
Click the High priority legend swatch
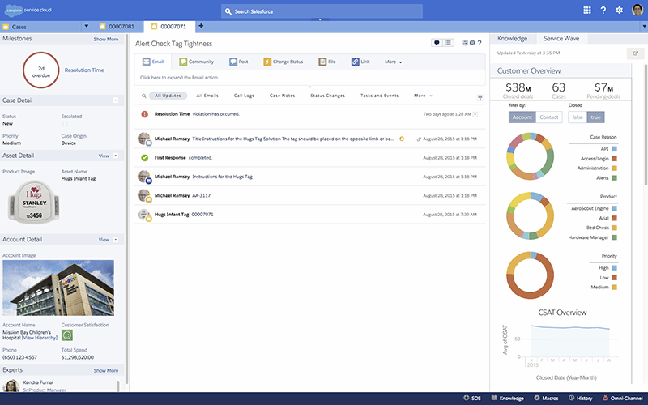(614, 268)
